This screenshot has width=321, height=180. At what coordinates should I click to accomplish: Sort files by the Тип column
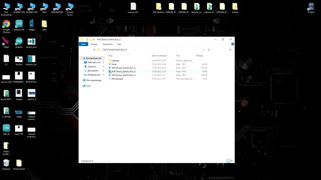178,55
